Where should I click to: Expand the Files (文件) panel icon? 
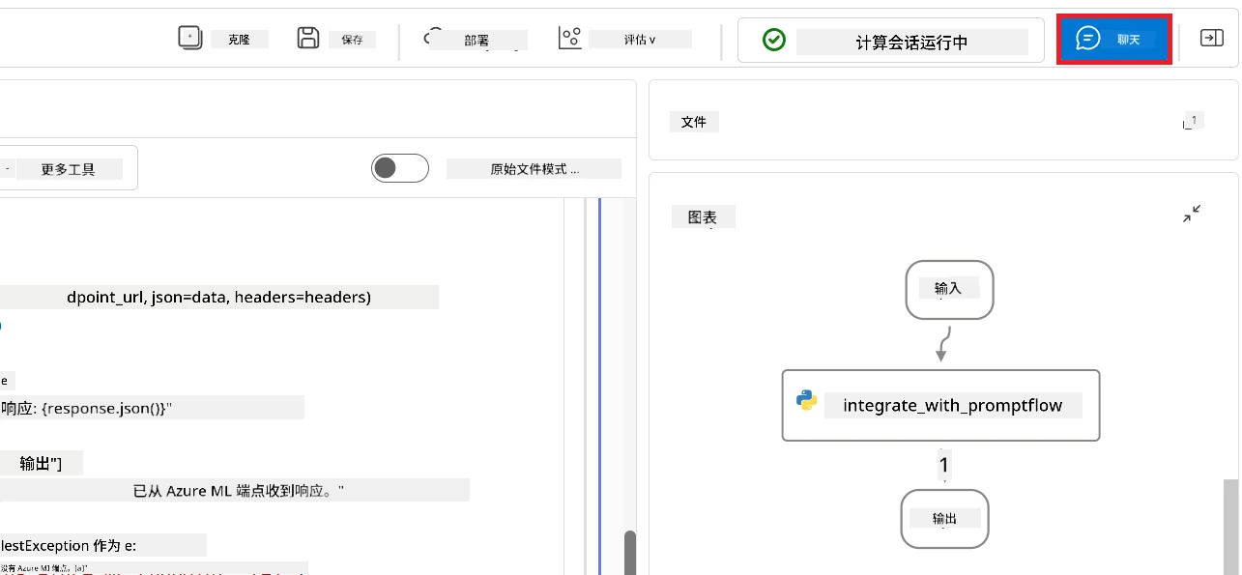click(1193, 122)
